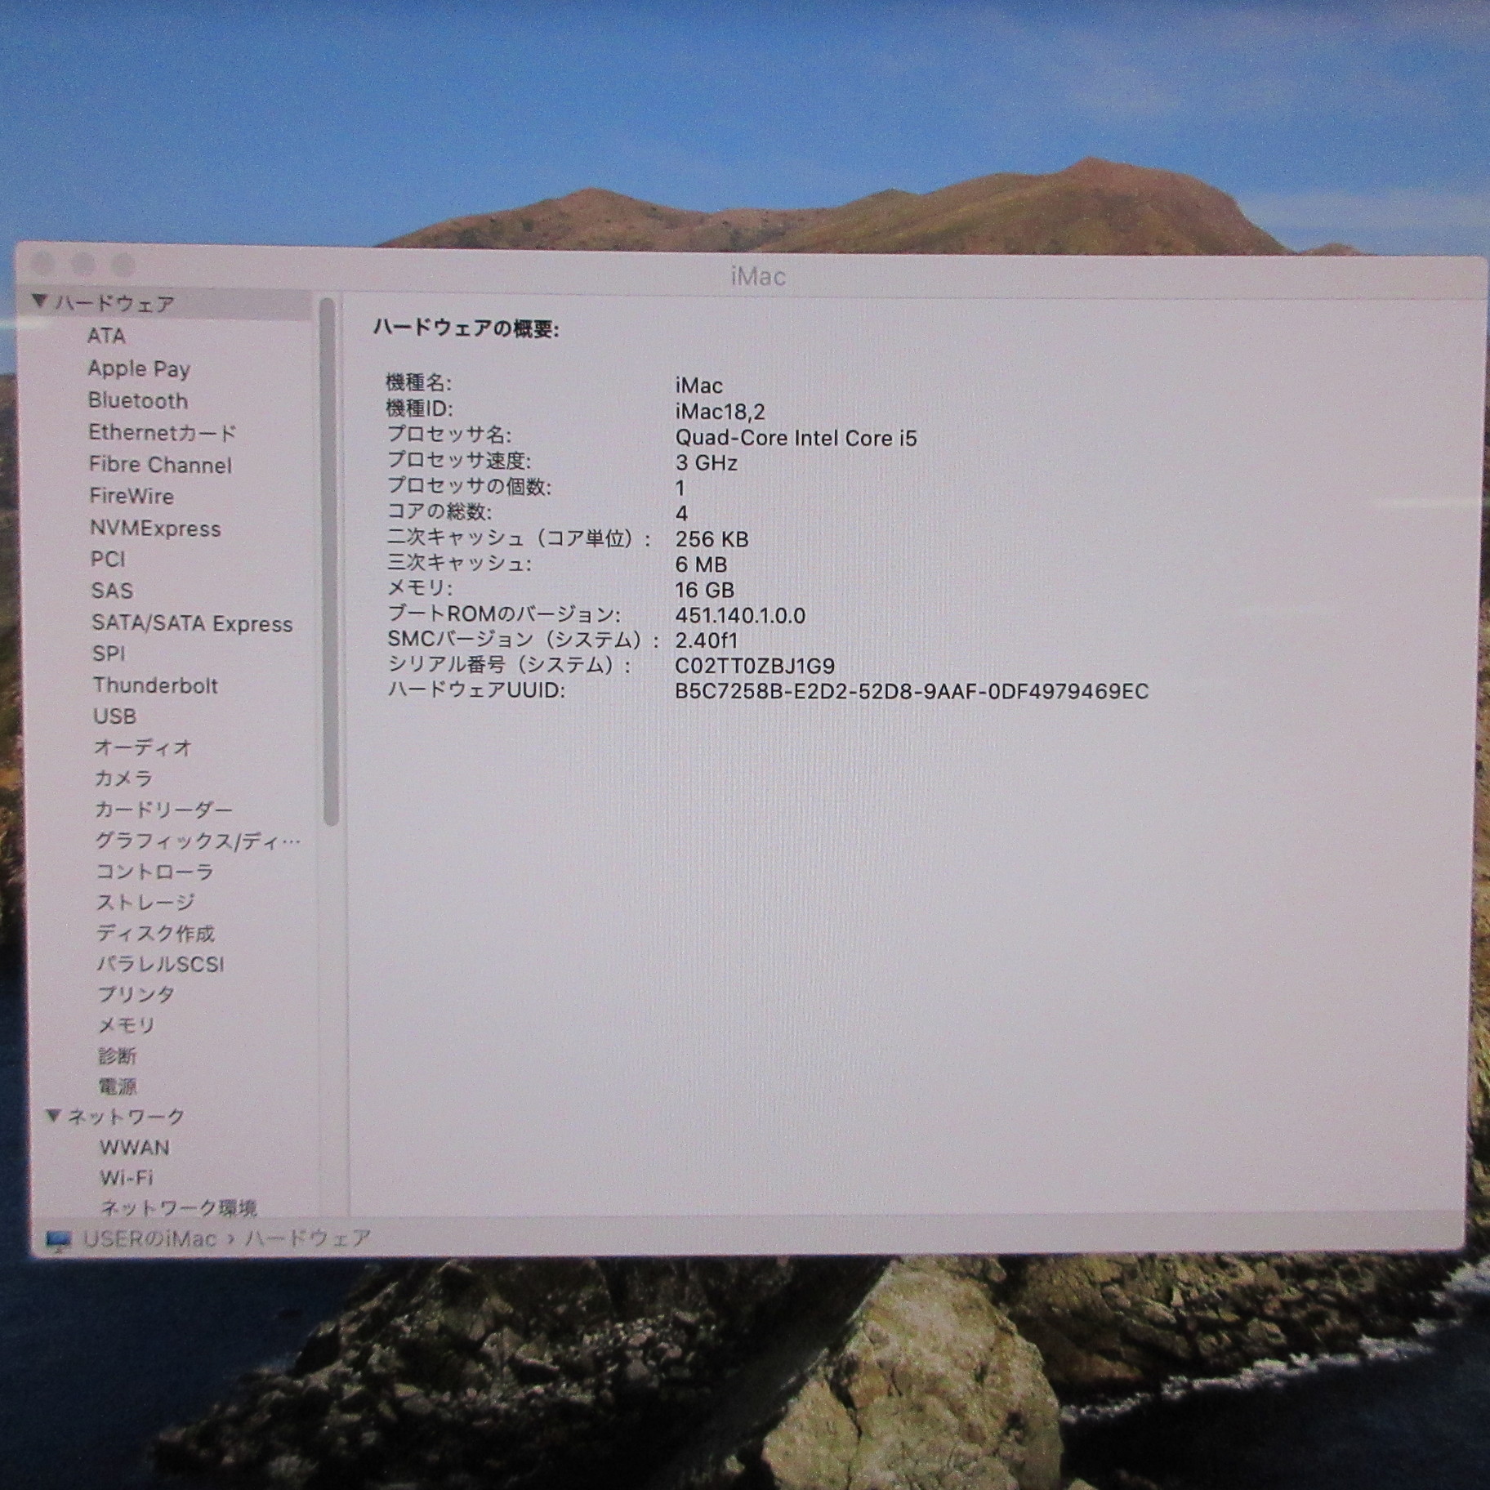Select ディスク作成 in the sidebar

tap(155, 933)
